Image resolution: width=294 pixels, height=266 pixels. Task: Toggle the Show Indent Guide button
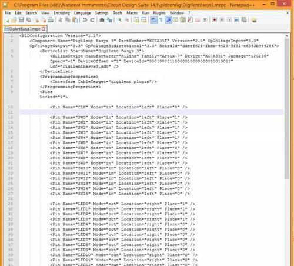click(x=168, y=20)
